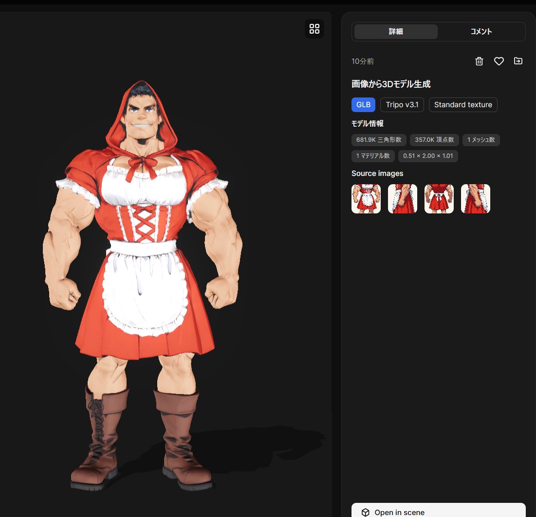Open the grid view layout icon
This screenshot has width=536, height=517.
[x=314, y=29]
